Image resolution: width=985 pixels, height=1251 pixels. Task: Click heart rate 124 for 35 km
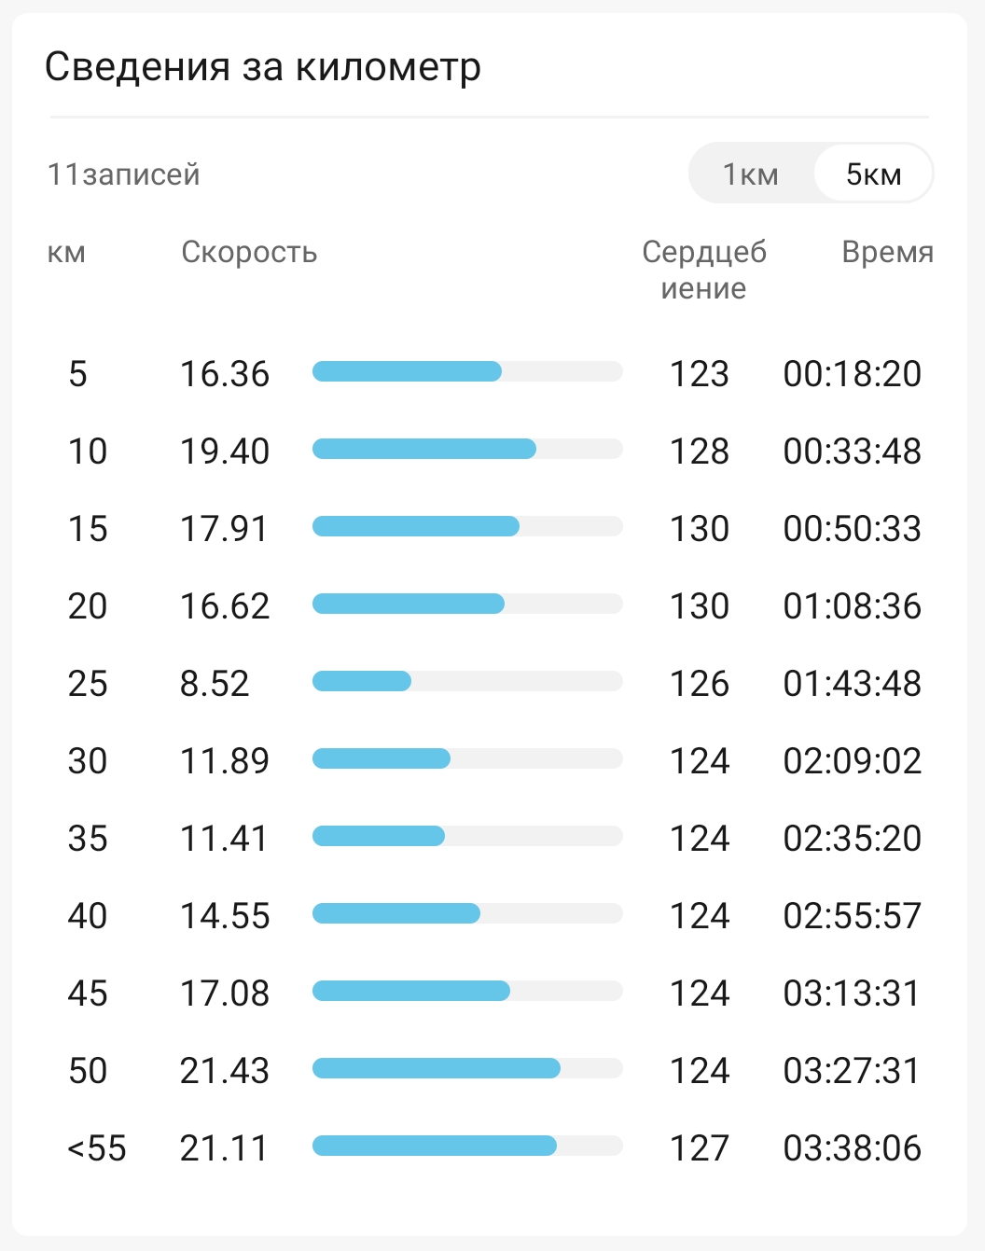coord(700,839)
